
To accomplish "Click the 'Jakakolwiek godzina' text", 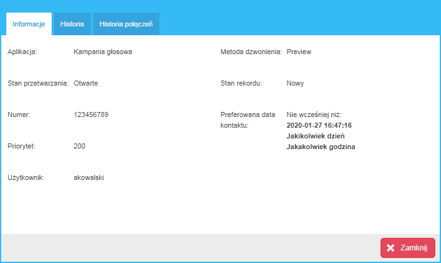I will click(321, 147).
